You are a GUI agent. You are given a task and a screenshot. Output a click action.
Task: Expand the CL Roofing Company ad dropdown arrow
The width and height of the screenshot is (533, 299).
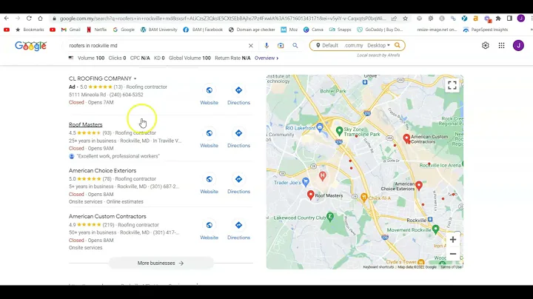[x=135, y=79]
